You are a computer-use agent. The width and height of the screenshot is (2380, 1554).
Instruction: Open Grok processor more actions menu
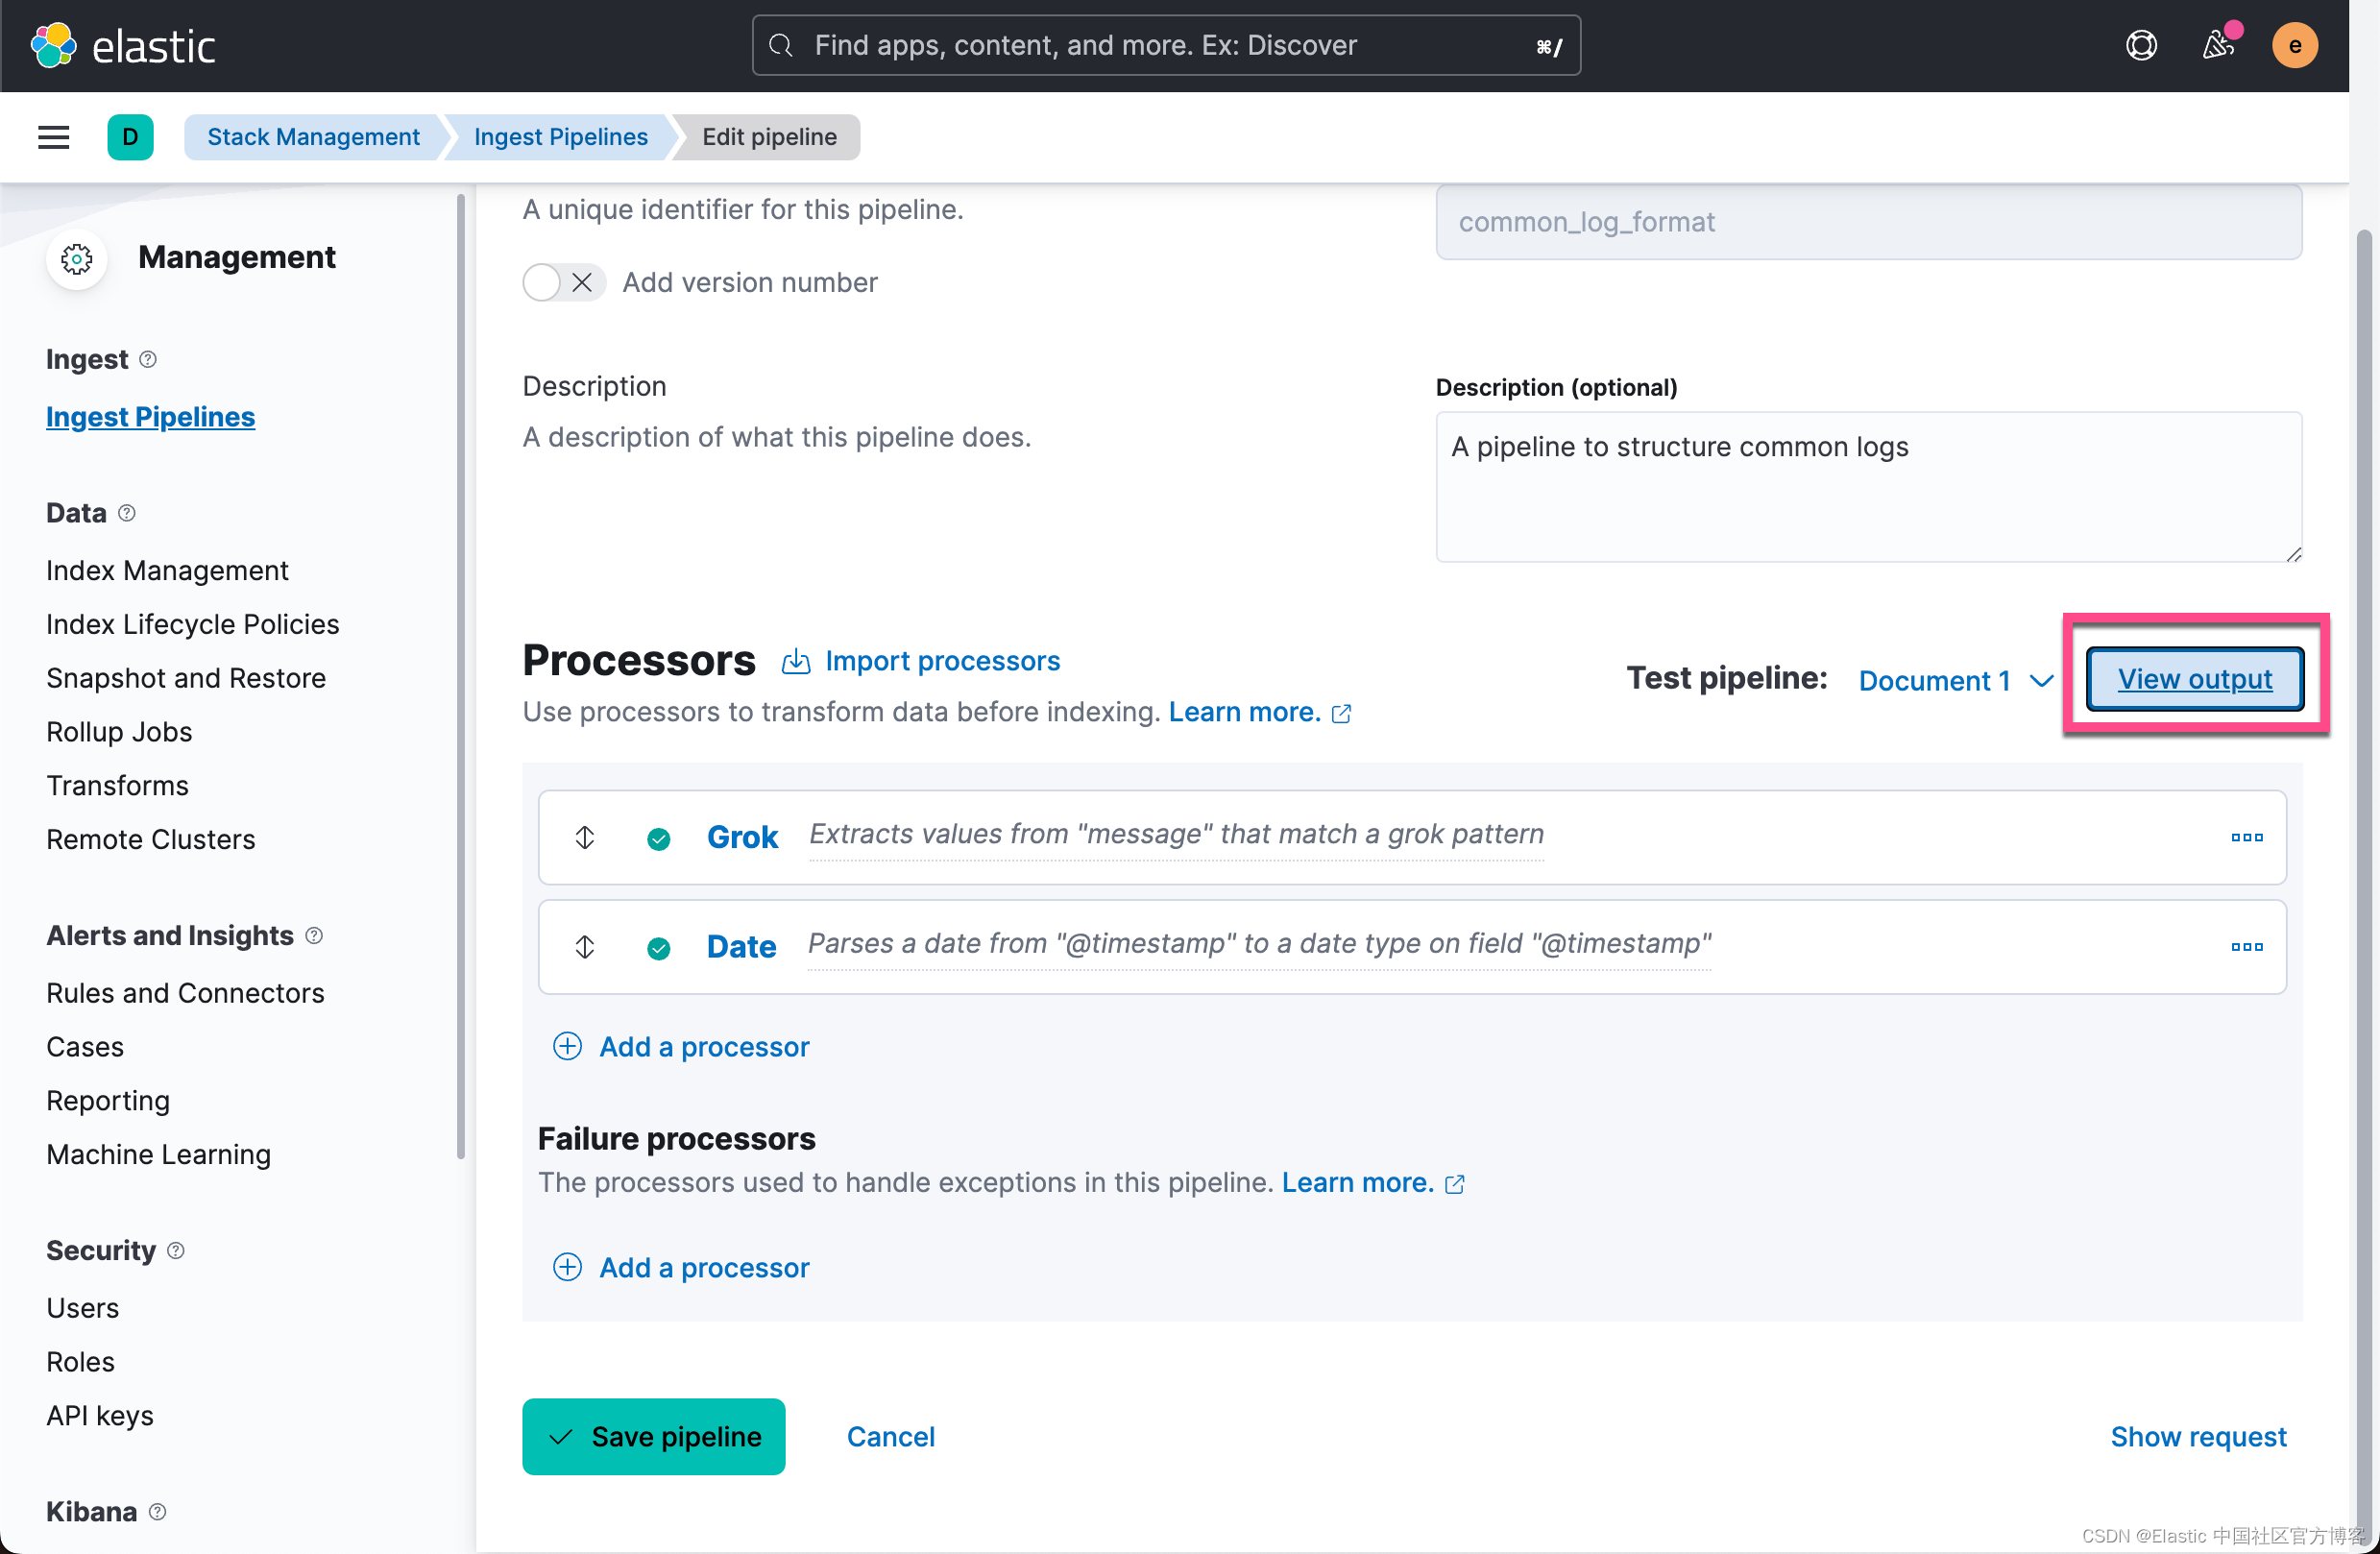click(2246, 837)
